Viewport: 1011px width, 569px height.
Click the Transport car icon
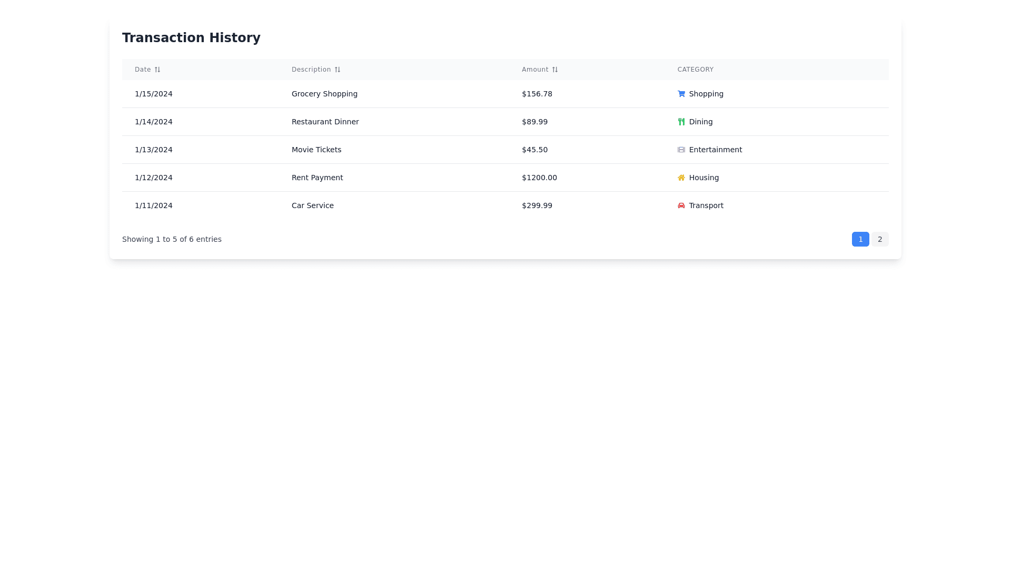[x=681, y=205]
